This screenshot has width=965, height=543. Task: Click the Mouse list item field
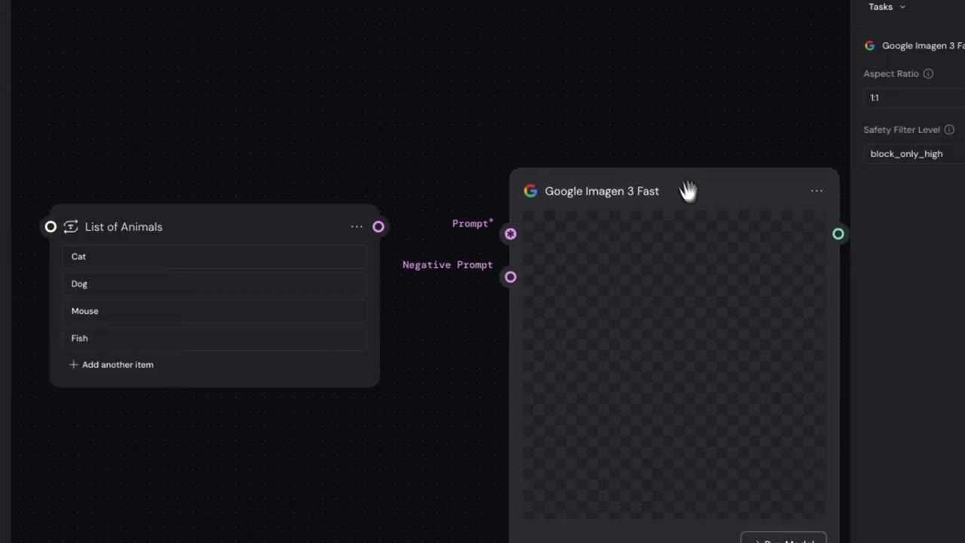click(215, 311)
